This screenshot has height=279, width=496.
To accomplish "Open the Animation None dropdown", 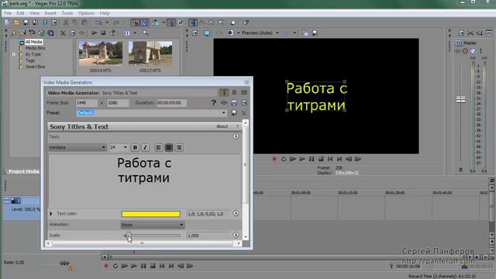I will [181, 225].
